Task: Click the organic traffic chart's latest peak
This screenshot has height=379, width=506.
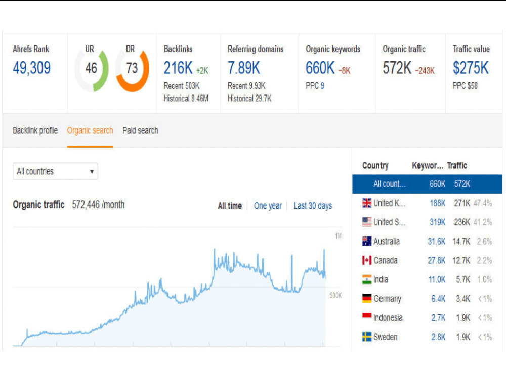Action: (x=324, y=250)
